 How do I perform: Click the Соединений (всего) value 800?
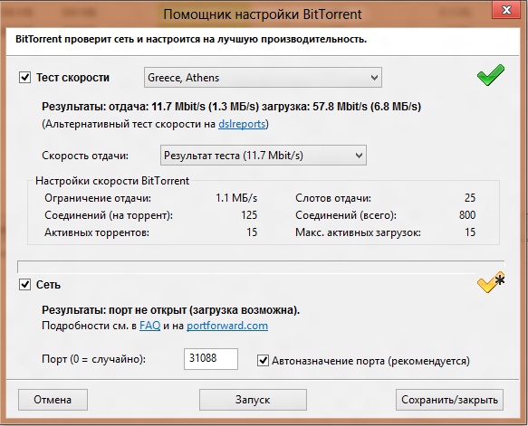tap(467, 215)
